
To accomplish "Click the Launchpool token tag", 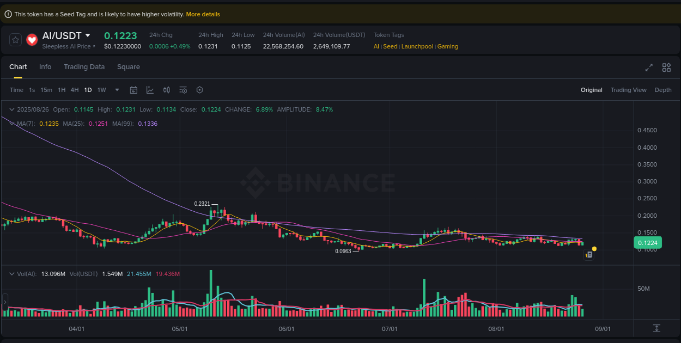I will tap(417, 46).
